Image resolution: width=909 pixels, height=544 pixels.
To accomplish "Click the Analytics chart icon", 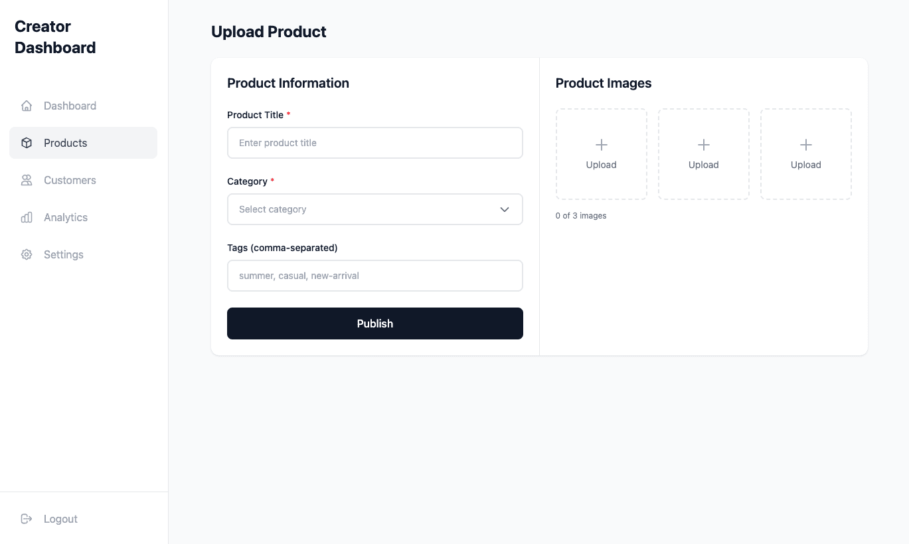I will [x=27, y=217].
